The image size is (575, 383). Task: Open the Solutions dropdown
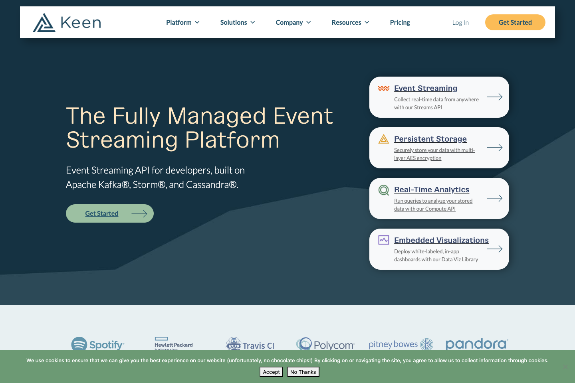click(237, 22)
